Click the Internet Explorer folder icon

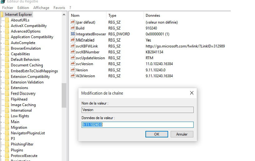click(2, 15)
